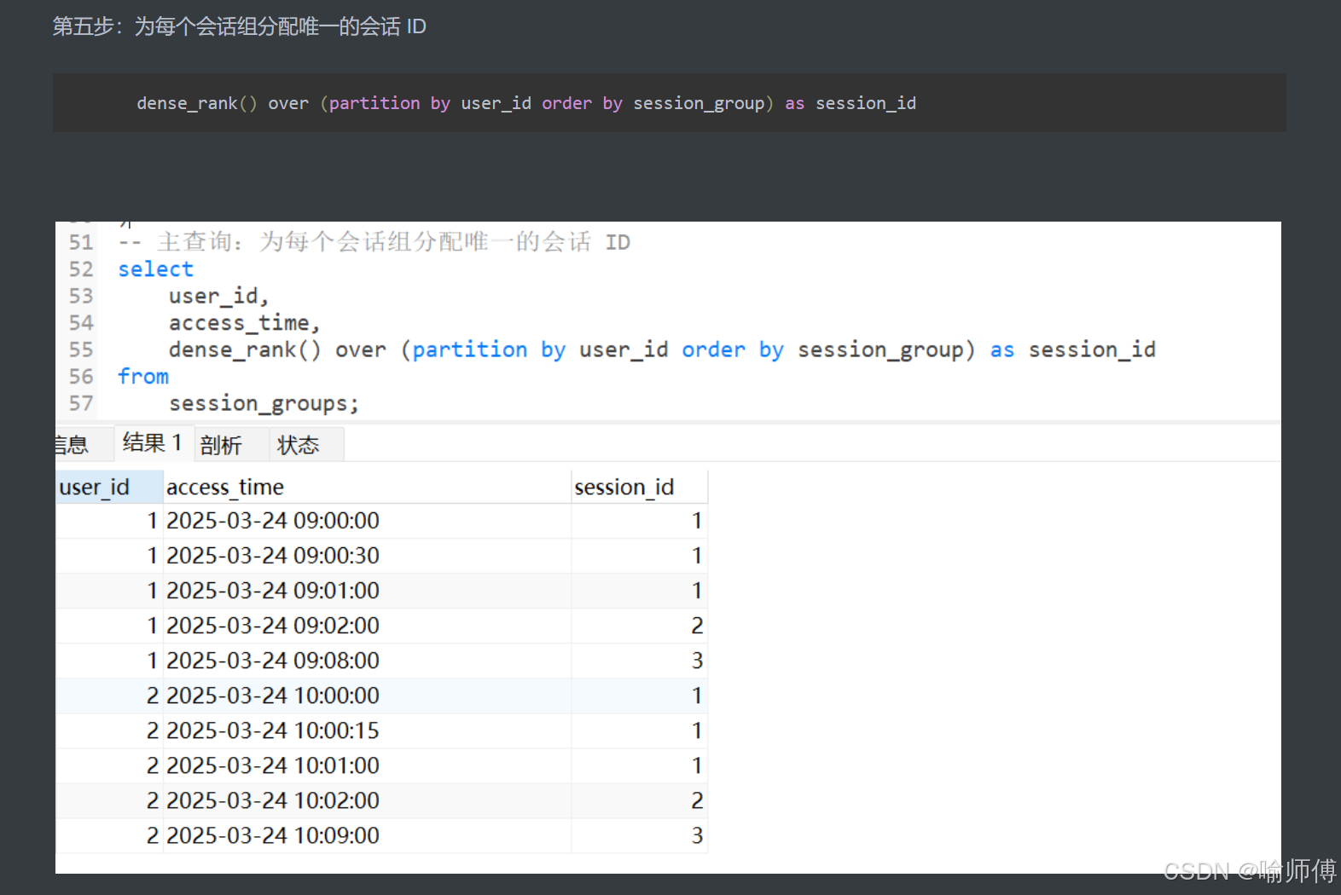
Task: Switch to the 结果 1 tab
Action: point(153,443)
